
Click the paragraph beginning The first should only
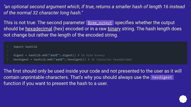coord(93,77)
